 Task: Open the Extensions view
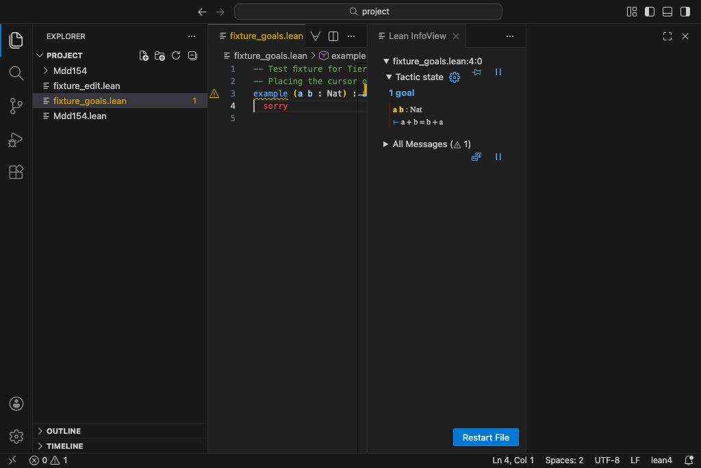(16, 172)
